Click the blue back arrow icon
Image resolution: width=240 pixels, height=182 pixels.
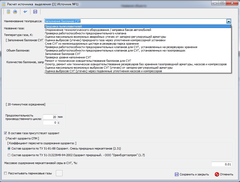tap(25, 12)
